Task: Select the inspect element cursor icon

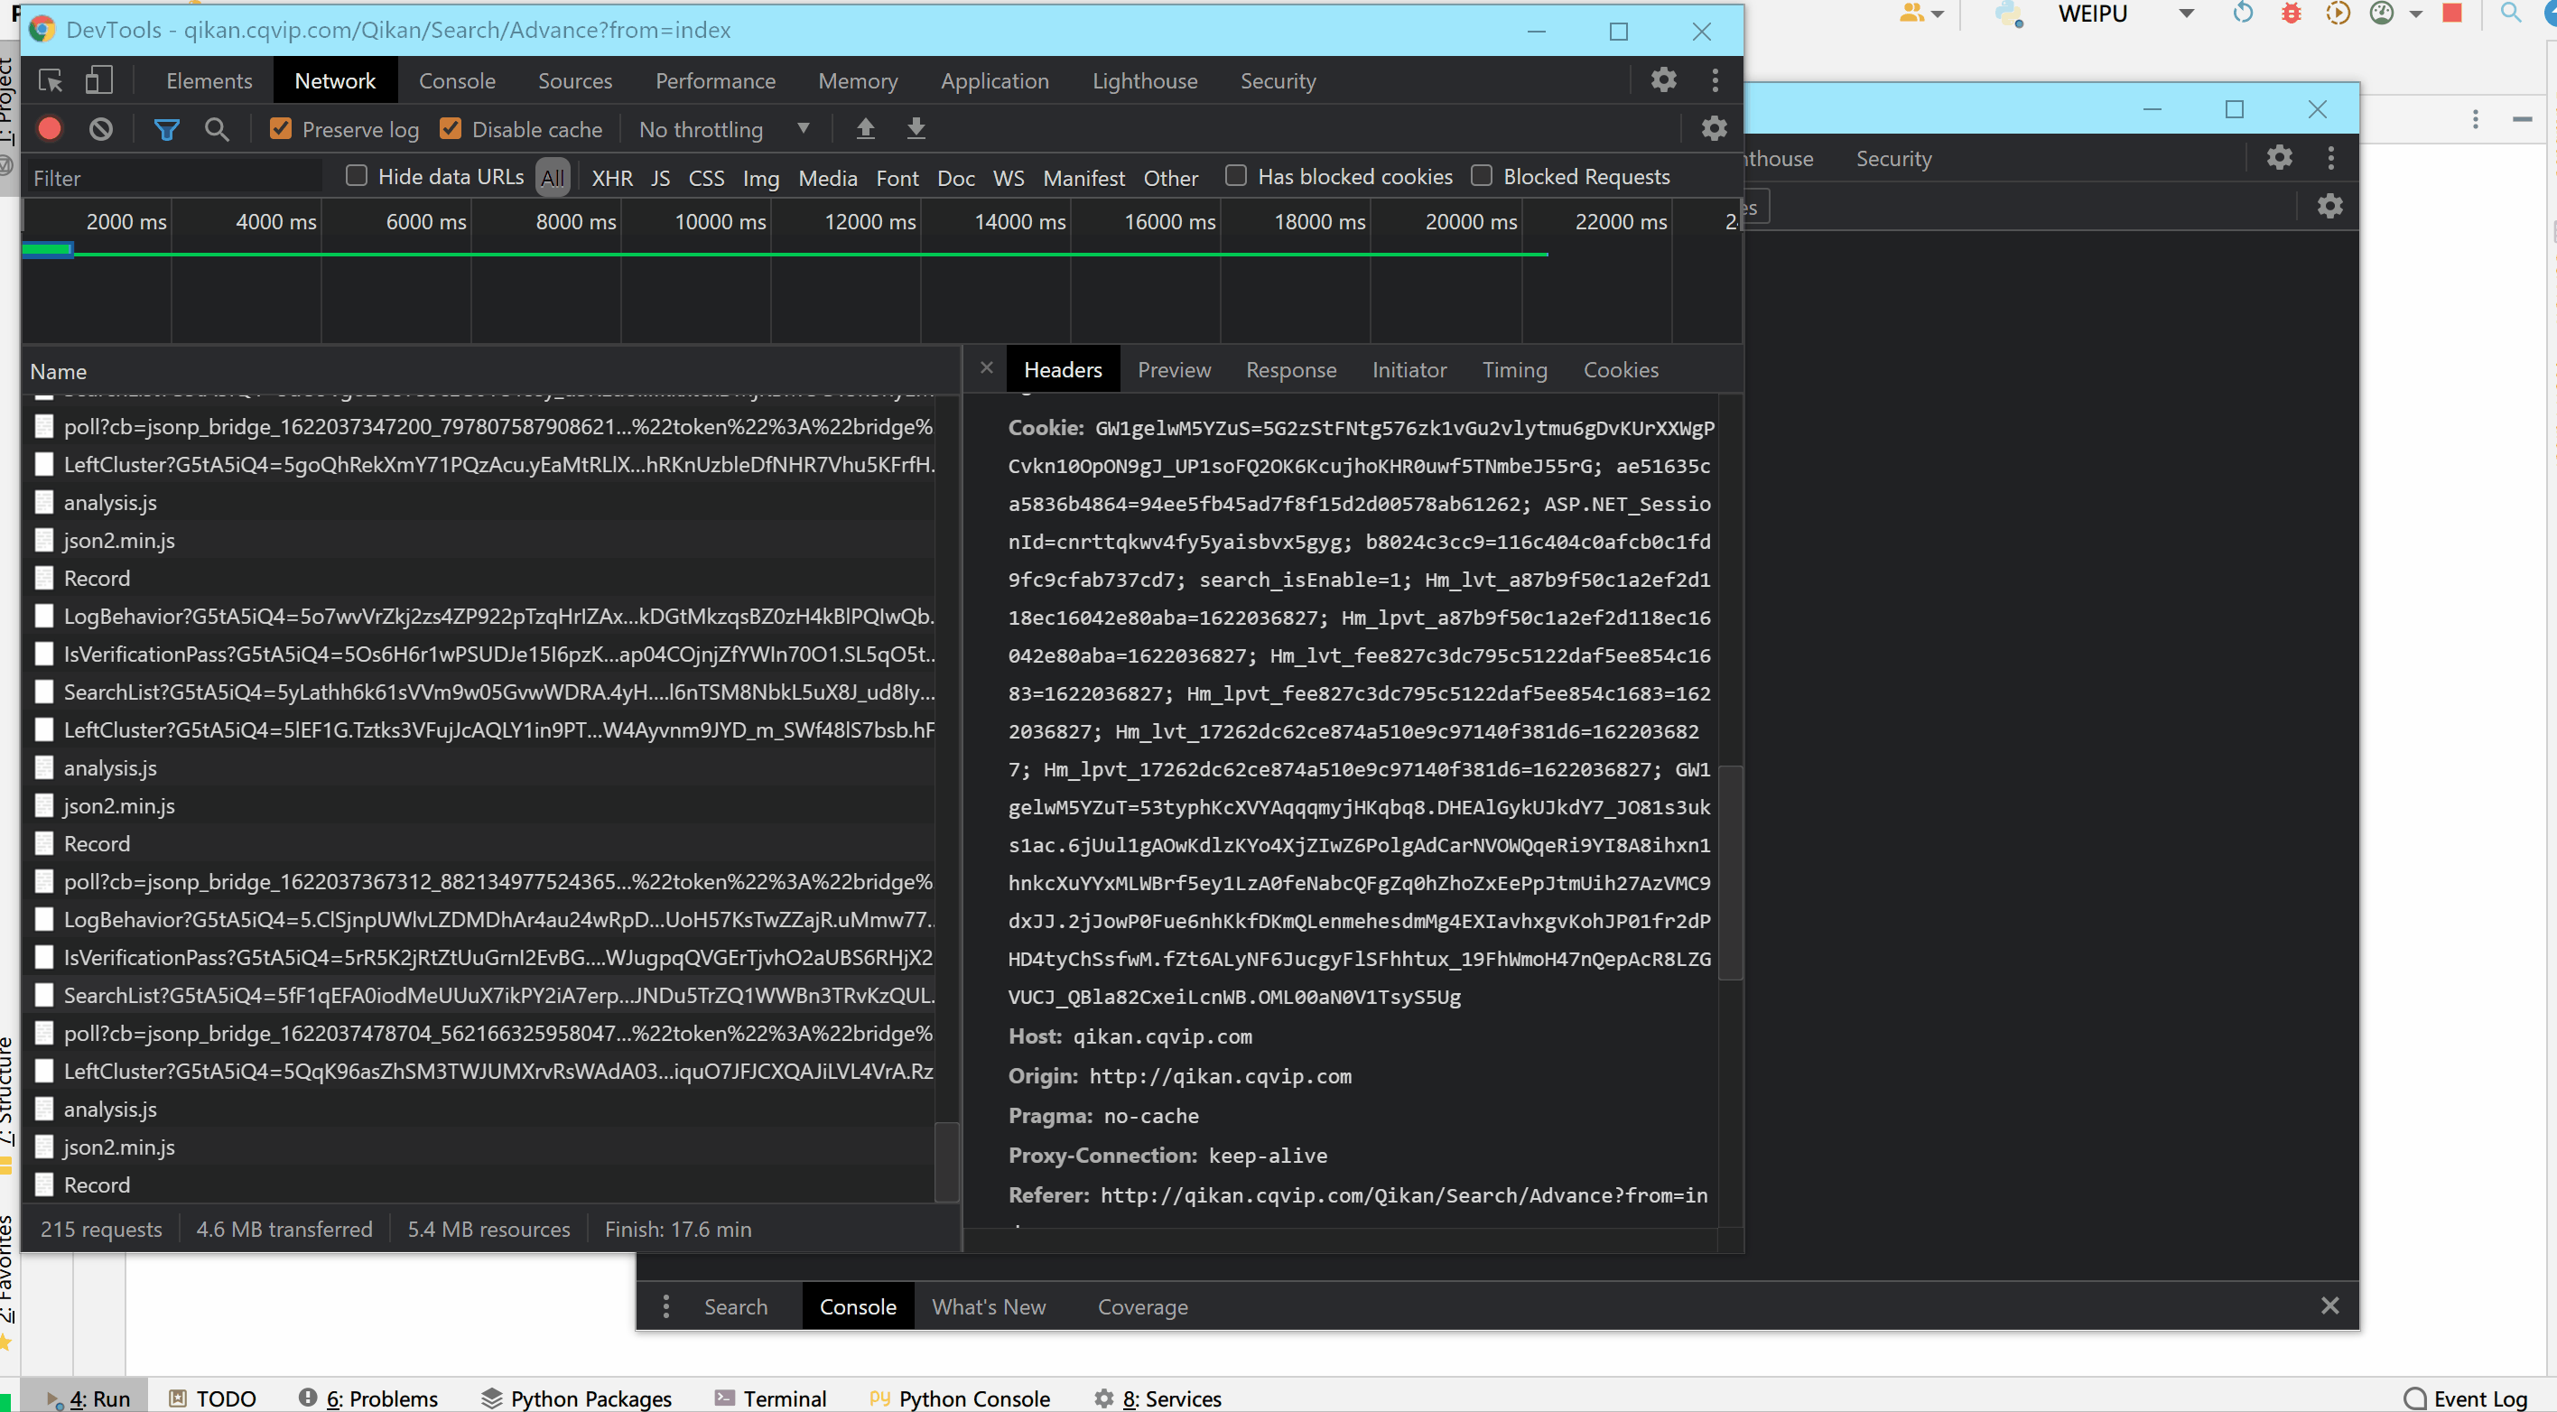Action: 50,80
